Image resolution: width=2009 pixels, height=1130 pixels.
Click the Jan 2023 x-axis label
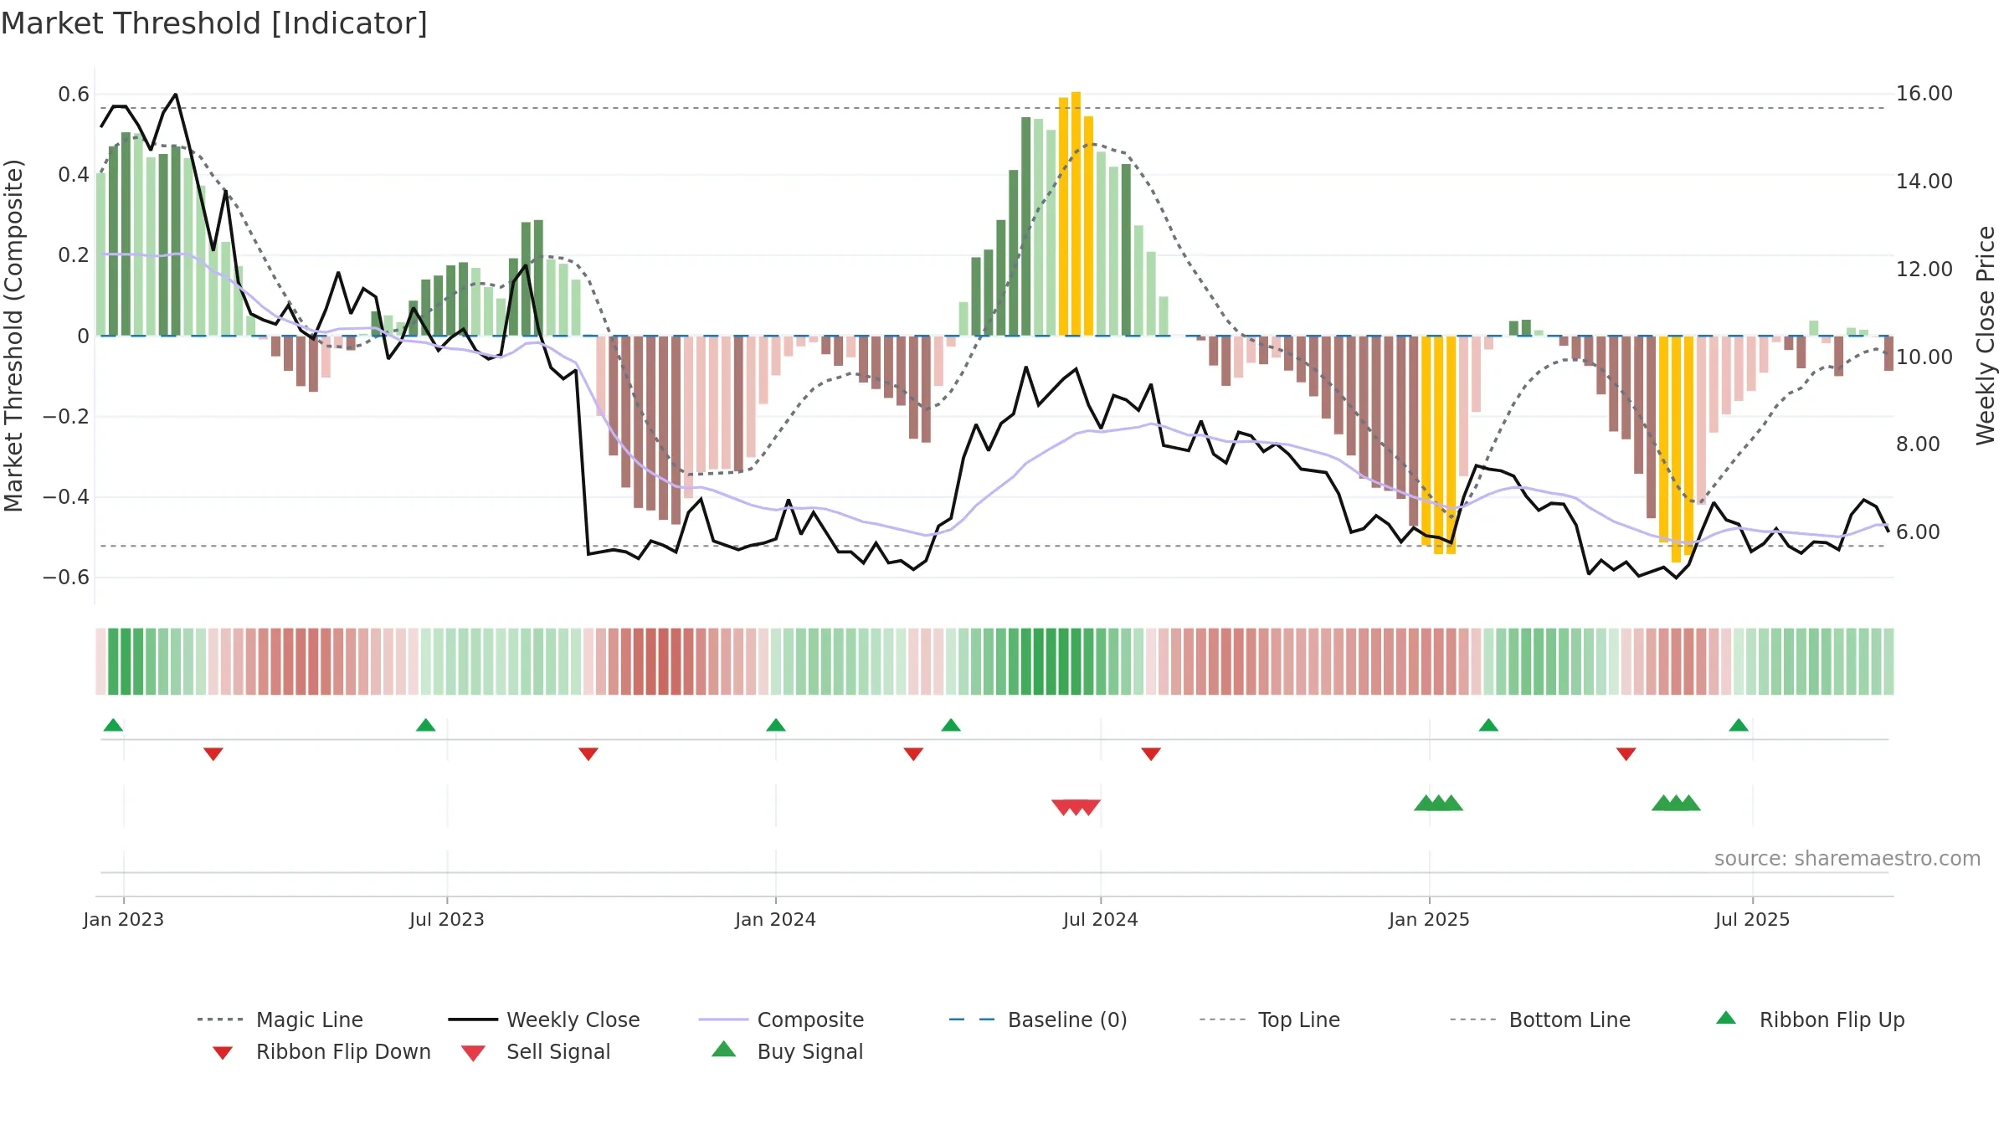click(x=124, y=919)
